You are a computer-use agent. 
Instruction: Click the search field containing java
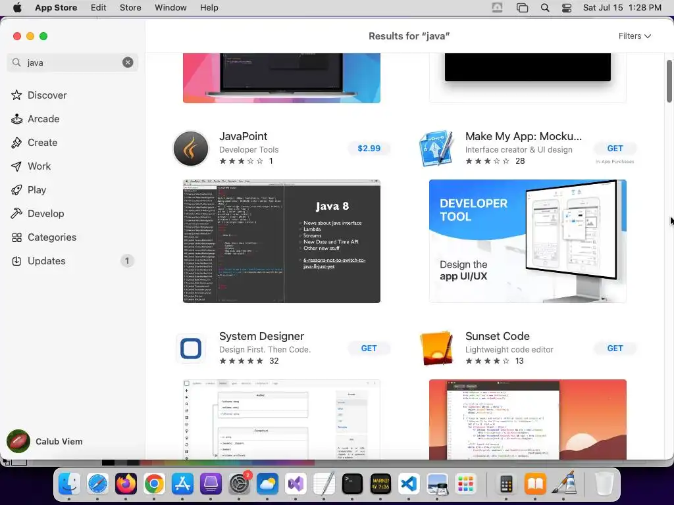coord(72,62)
